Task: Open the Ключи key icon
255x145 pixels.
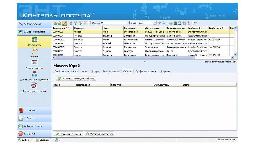Action: [34, 51]
